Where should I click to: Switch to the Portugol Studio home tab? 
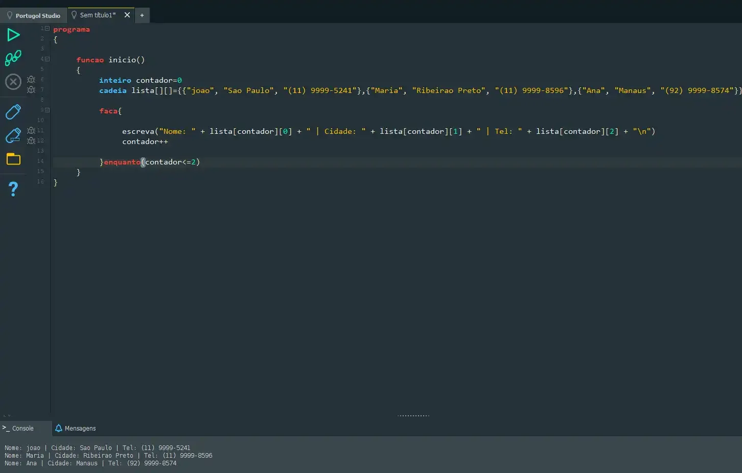click(34, 15)
